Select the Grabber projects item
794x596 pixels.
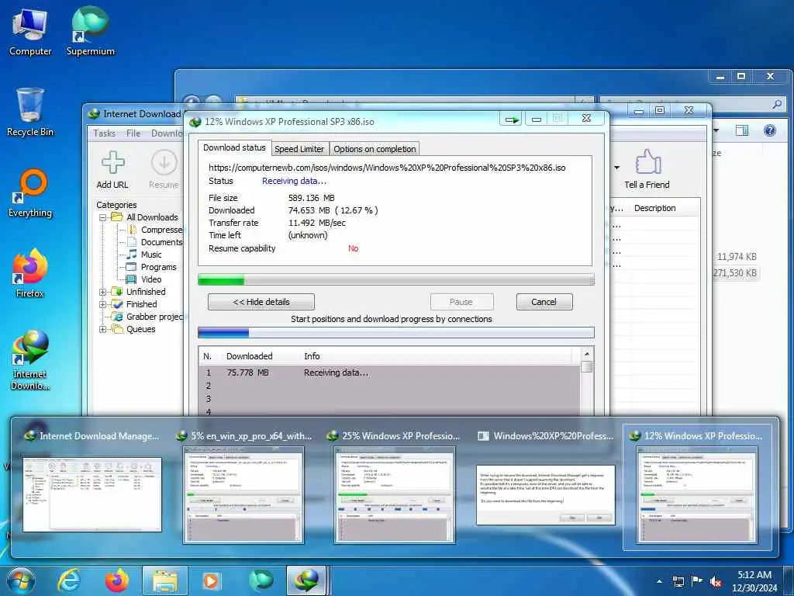(149, 317)
